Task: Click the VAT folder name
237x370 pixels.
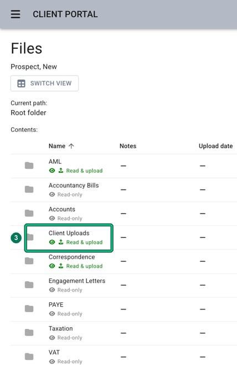Action: click(54, 352)
